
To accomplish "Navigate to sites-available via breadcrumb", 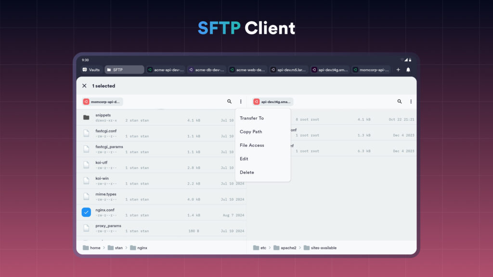I will (324, 247).
